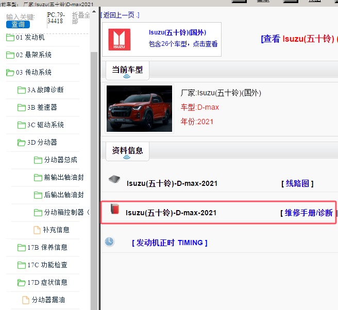
Task: Open the 3B 差速器 section
Action: [42, 108]
